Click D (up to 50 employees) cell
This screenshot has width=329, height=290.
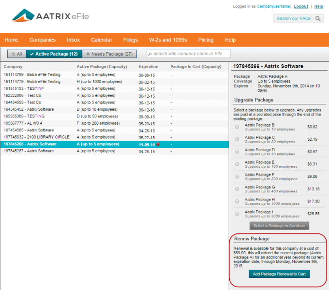97,116
